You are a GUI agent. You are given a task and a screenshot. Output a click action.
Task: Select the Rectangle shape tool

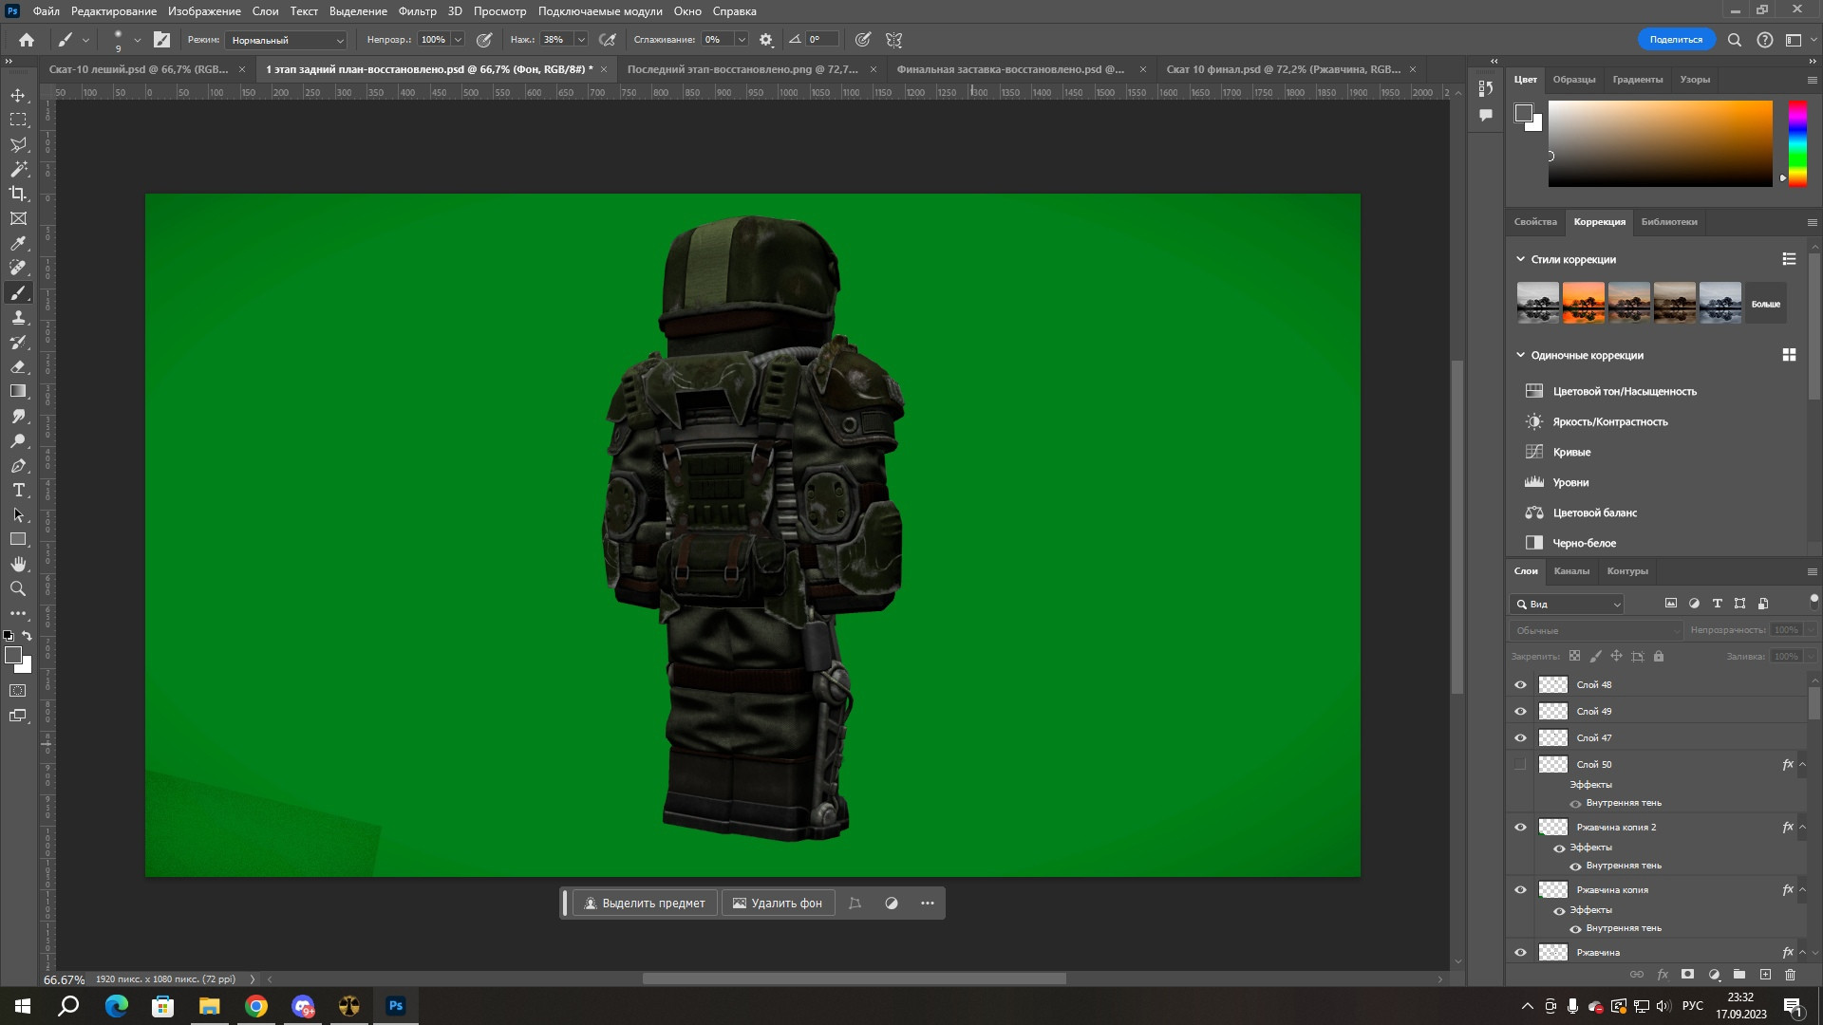click(x=18, y=540)
